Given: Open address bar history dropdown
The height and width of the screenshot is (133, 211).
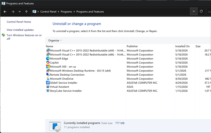Looking at the screenshot, I should click(194, 11).
